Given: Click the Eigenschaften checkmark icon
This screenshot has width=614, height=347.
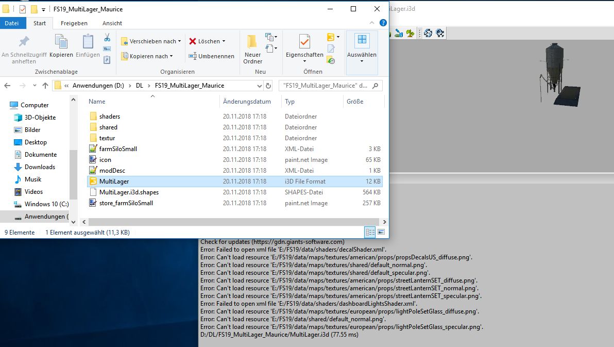Looking at the screenshot, I should [304, 42].
